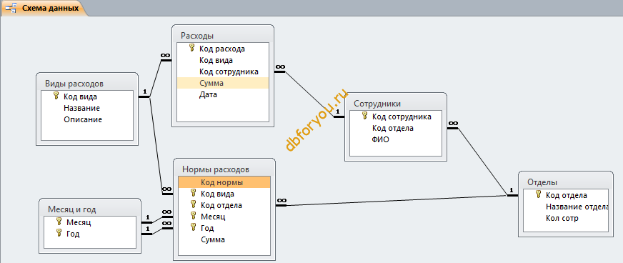Select the Виды расходов table title

74,84
